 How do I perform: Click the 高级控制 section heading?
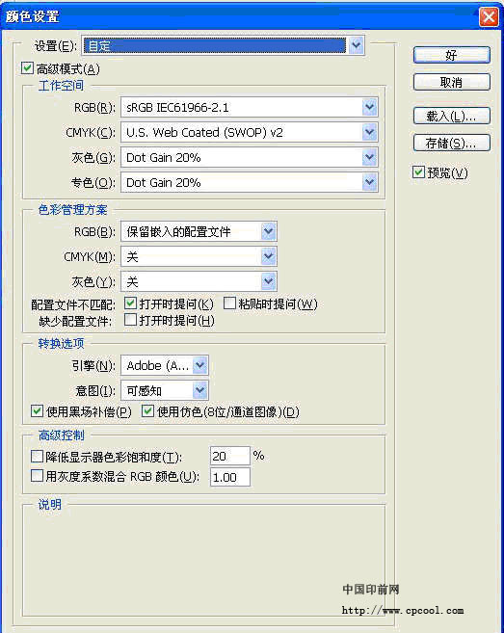point(61,435)
